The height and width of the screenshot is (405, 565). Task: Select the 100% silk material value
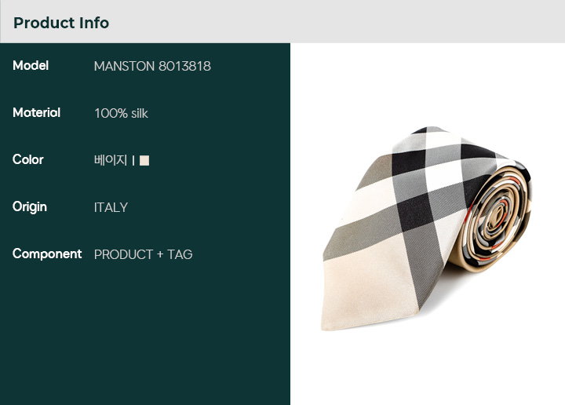tap(121, 113)
